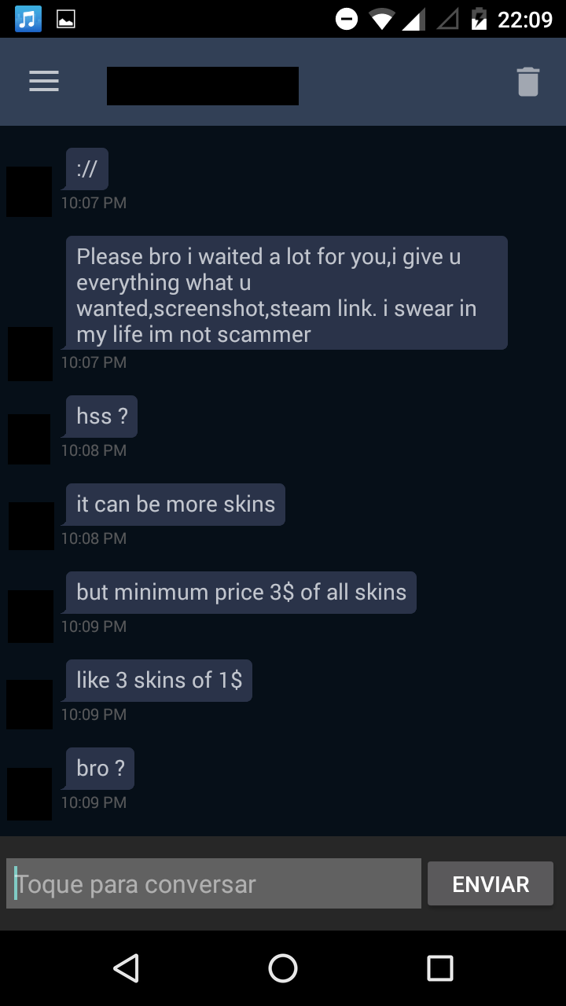Viewport: 566px width, 1006px height.
Task: Focus the 'Toque para conversar' input field
Action: (214, 884)
